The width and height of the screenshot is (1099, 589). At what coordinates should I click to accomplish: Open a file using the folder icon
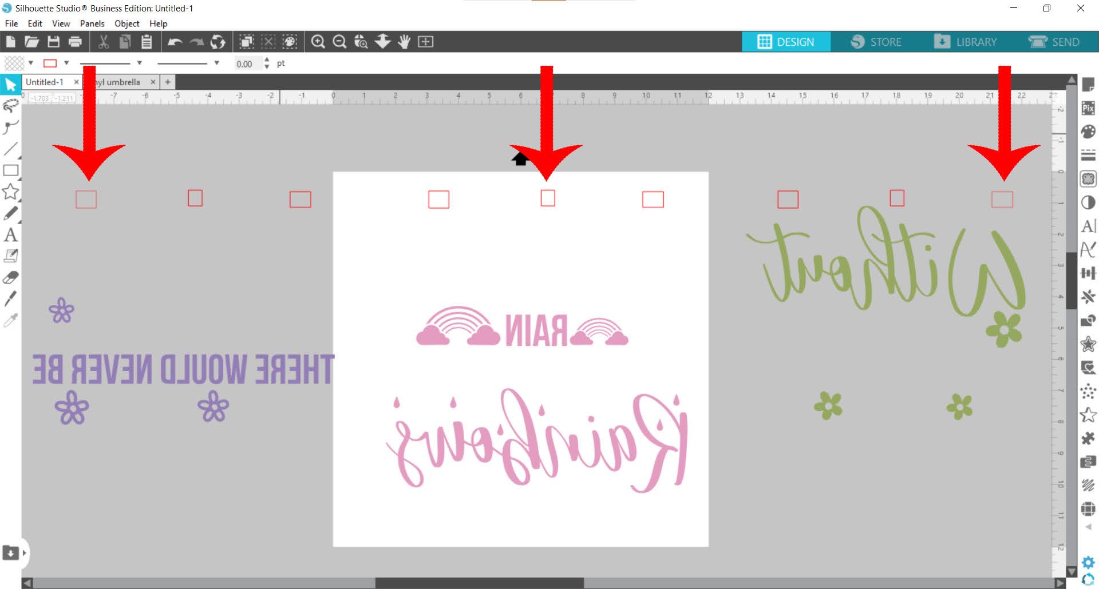[31, 42]
